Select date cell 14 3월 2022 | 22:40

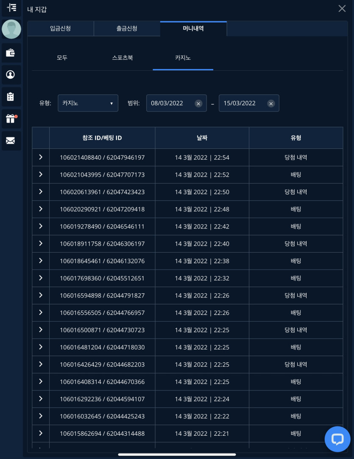click(x=202, y=244)
